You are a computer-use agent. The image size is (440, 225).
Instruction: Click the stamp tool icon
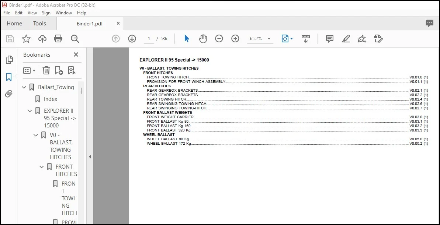tap(378, 39)
